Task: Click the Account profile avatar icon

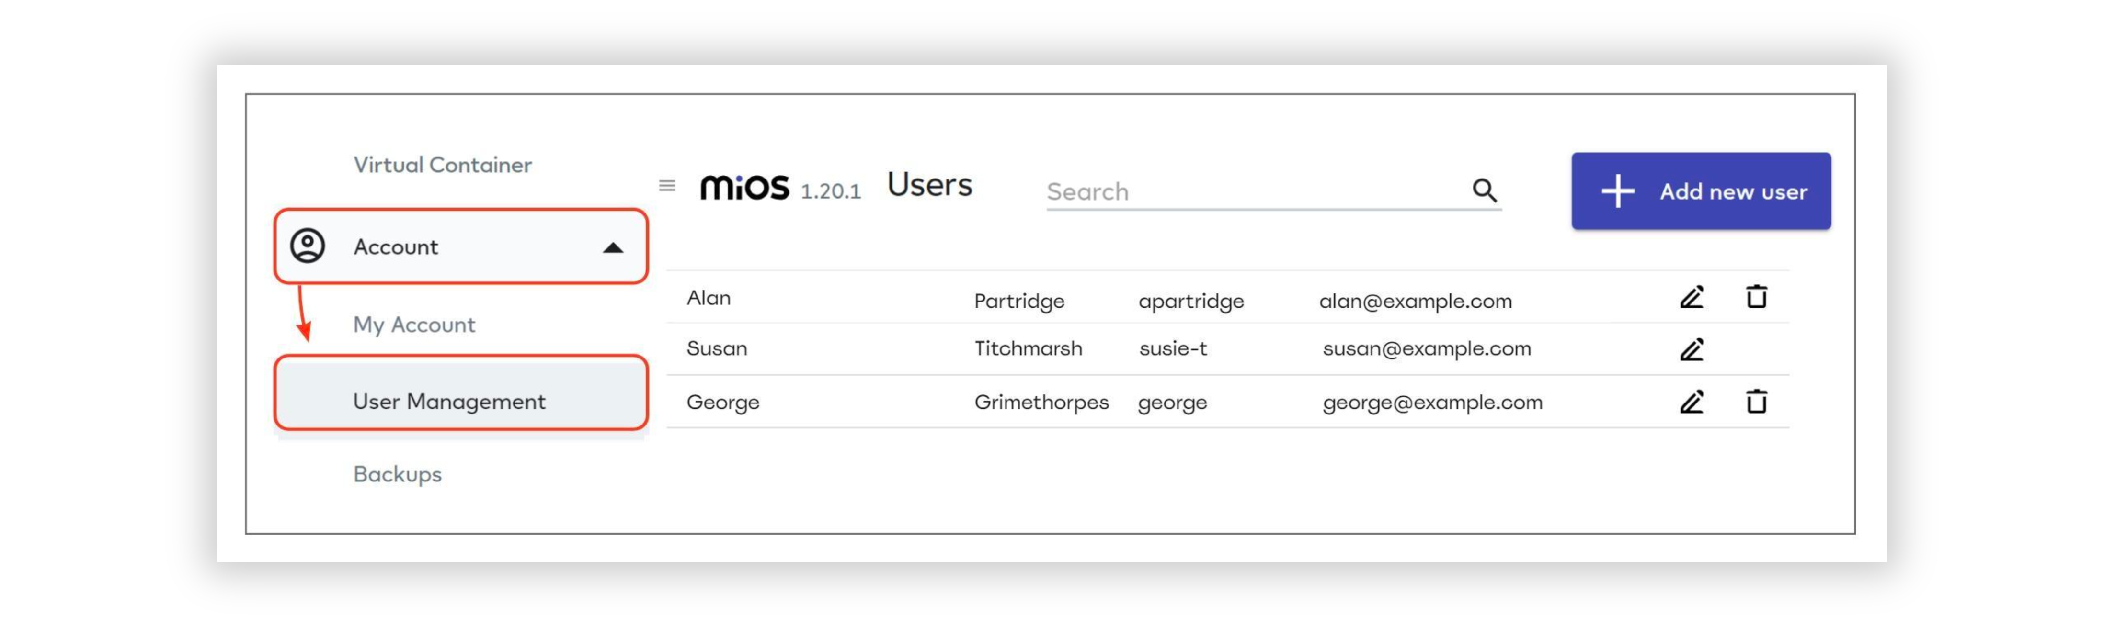Action: point(308,246)
